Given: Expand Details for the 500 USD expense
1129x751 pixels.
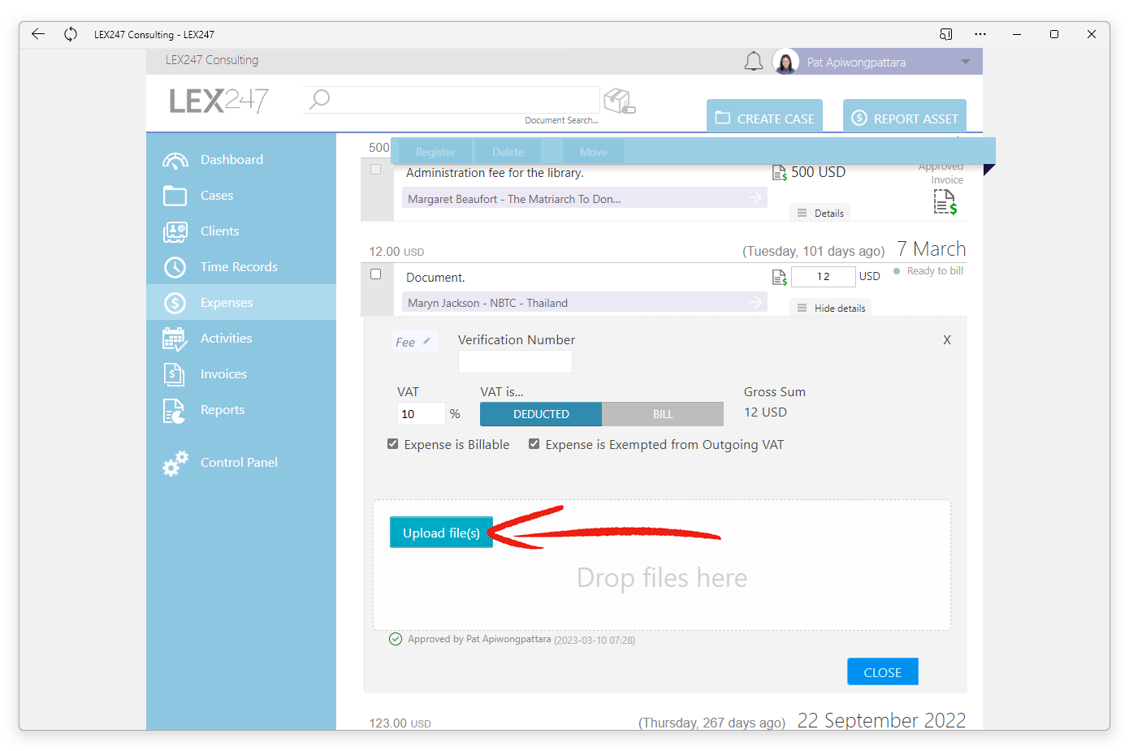Looking at the screenshot, I should tap(820, 213).
